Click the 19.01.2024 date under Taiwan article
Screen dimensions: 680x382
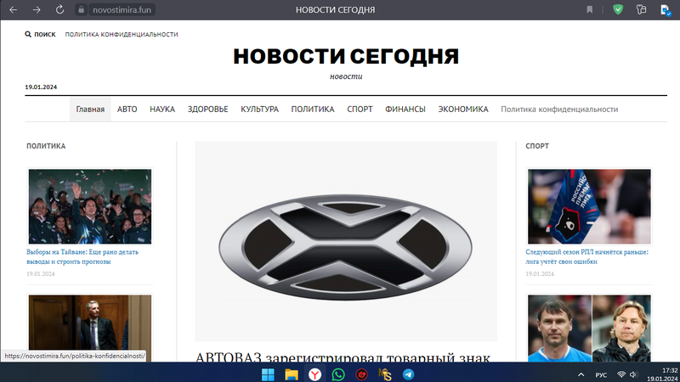pyautogui.click(x=40, y=273)
